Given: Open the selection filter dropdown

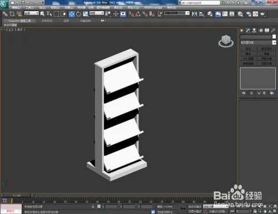Looking at the screenshot, I should coord(32,13).
